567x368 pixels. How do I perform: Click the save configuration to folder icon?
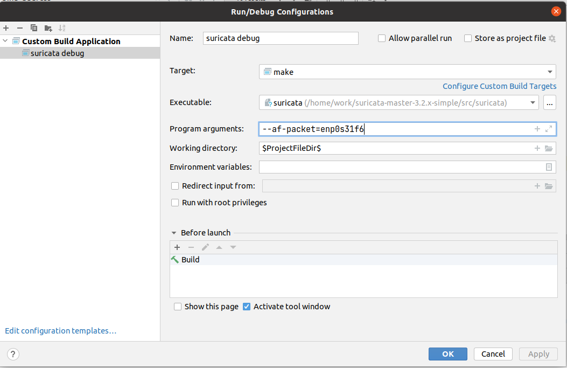pos(48,28)
